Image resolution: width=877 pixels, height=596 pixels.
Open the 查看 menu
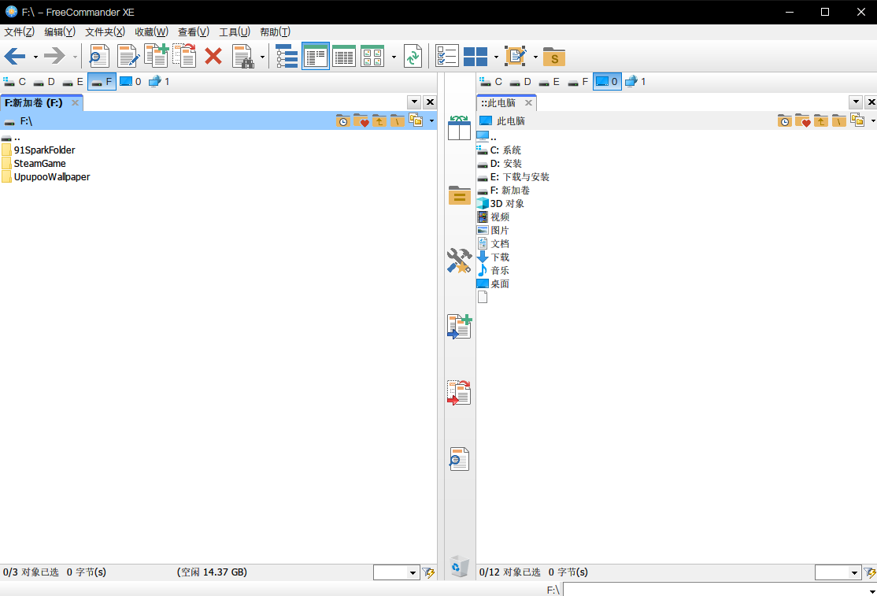pyautogui.click(x=192, y=31)
